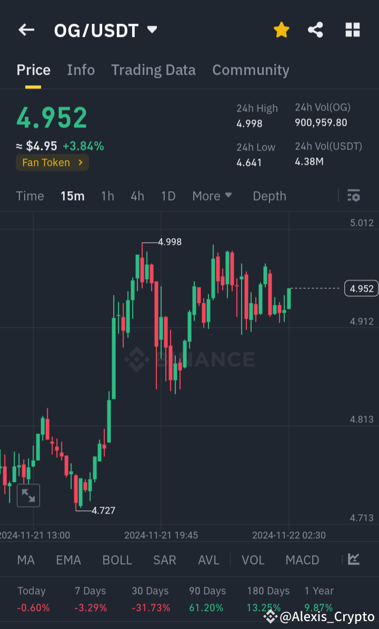Toggle the MACD indicator
Screen dimensions: 379x629
tap(302, 559)
